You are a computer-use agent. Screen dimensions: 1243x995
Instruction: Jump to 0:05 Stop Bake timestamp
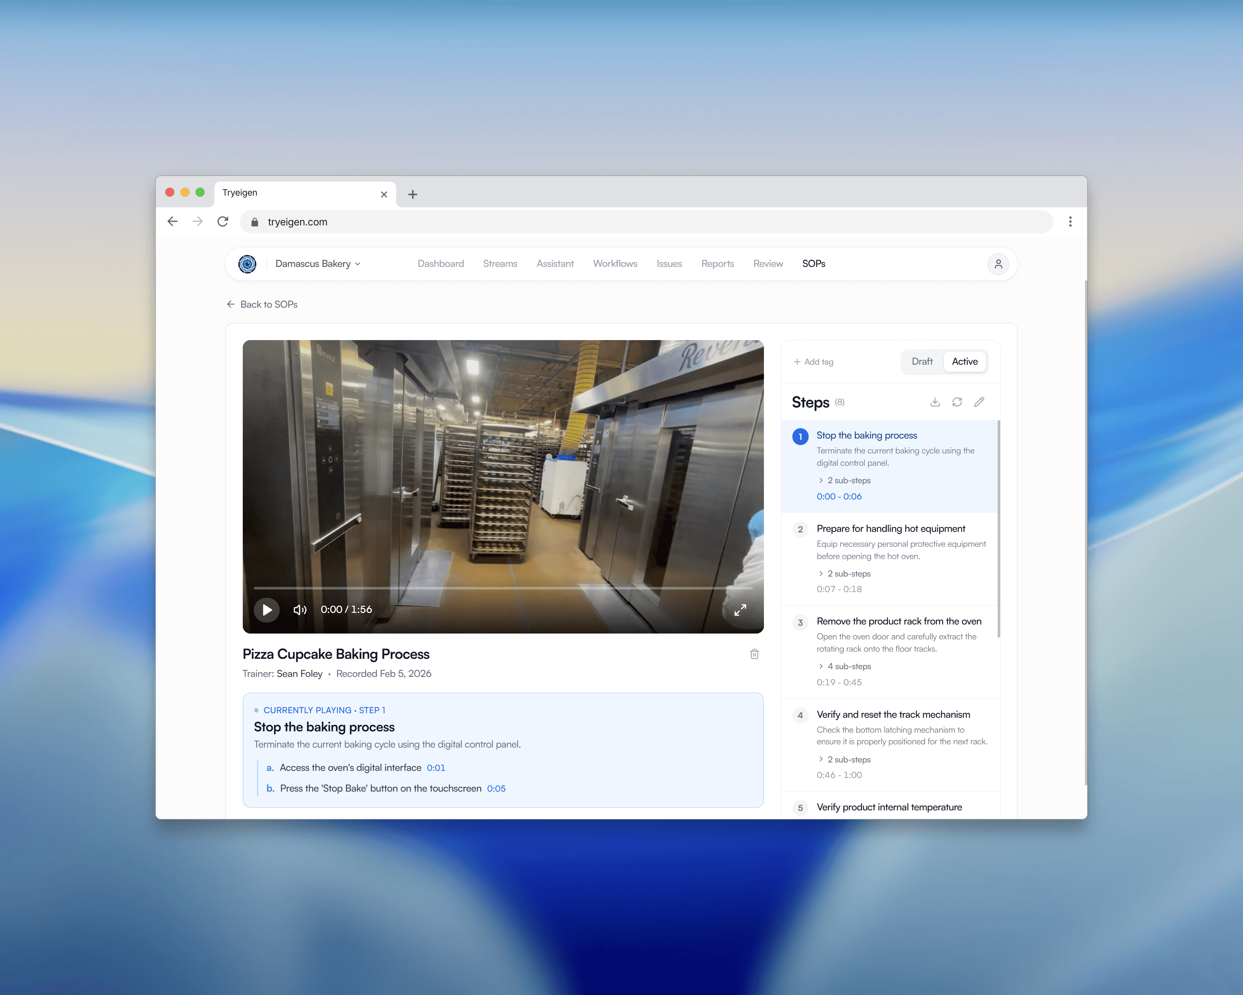496,788
